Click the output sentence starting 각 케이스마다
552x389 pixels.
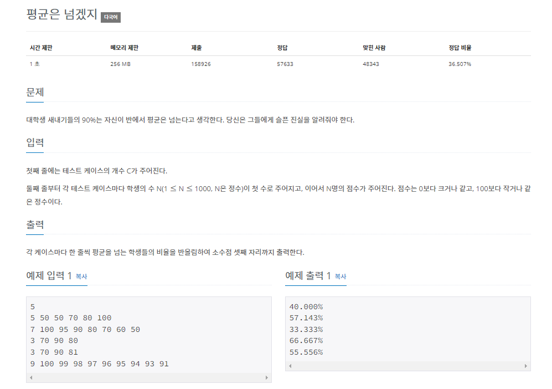point(165,252)
